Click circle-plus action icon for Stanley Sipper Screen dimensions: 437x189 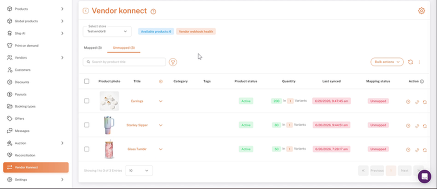tap(408, 126)
